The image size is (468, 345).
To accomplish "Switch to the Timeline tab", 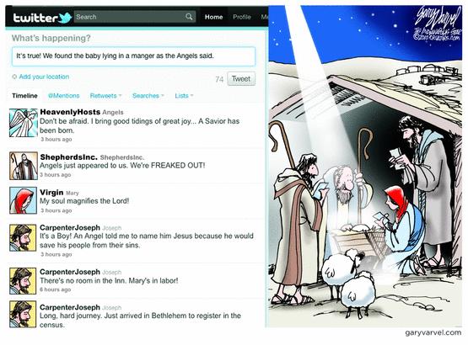I will coord(24,96).
